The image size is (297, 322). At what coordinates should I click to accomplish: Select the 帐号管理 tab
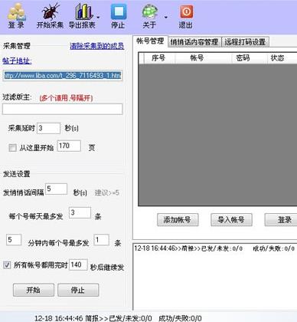(150, 41)
